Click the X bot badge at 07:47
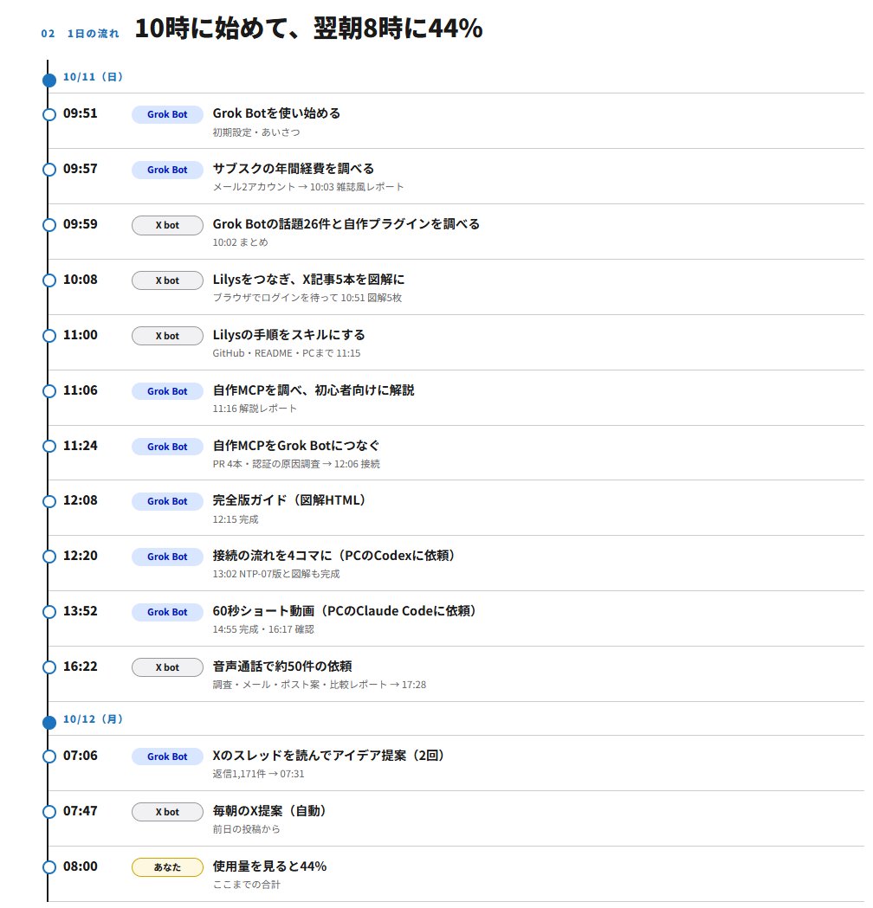 (x=167, y=812)
